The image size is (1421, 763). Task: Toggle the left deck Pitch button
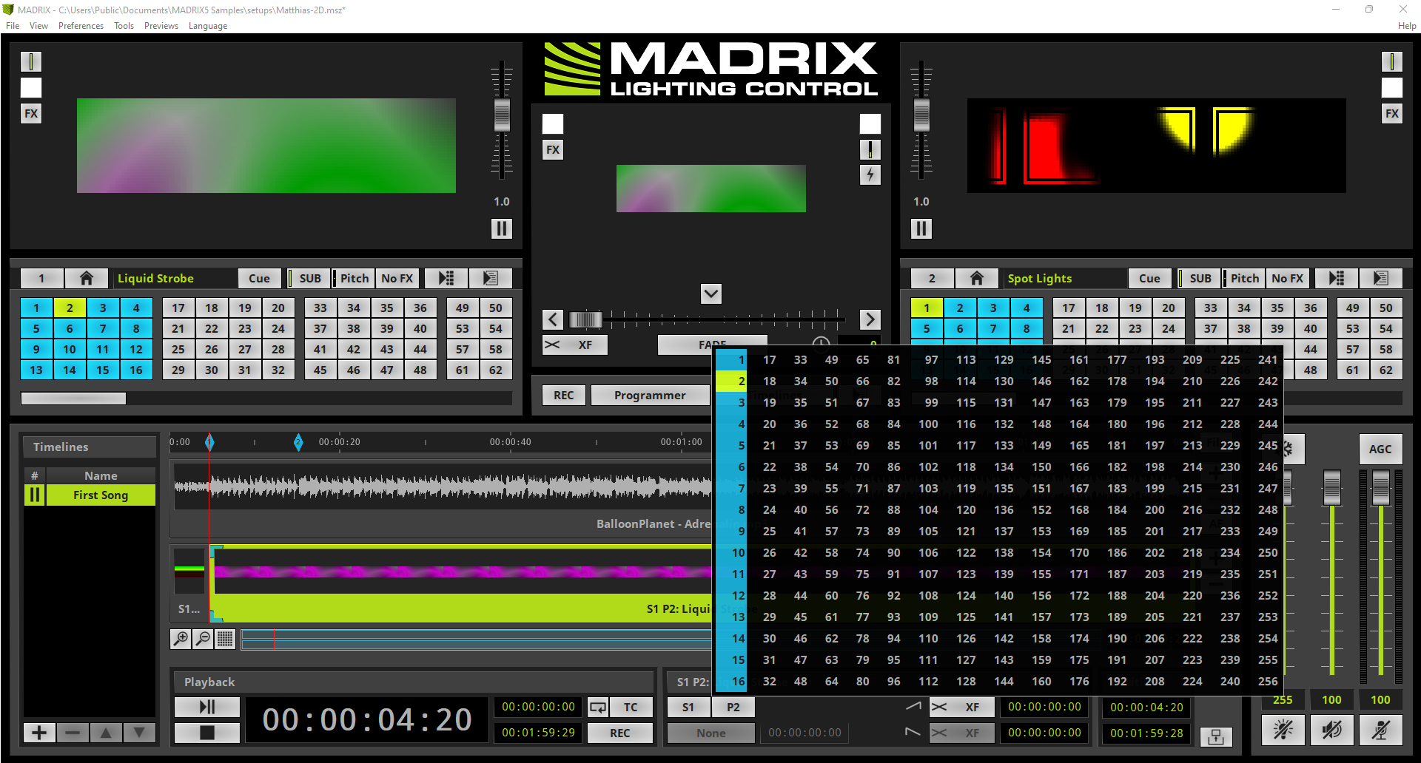point(355,278)
